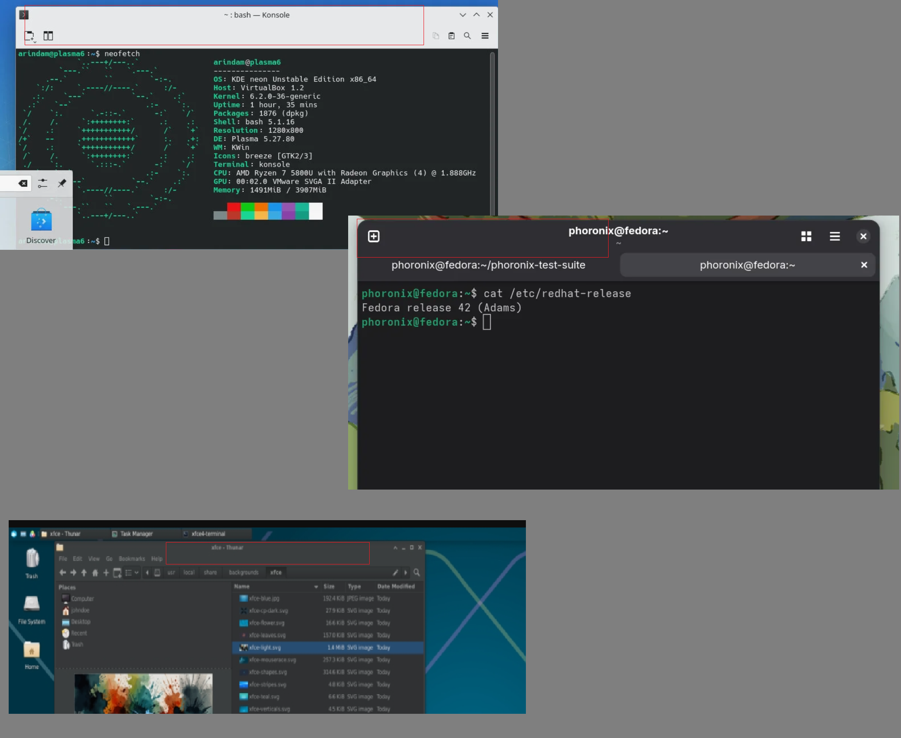Open the Bookmarks menu in Thunar

pyautogui.click(x=132, y=559)
